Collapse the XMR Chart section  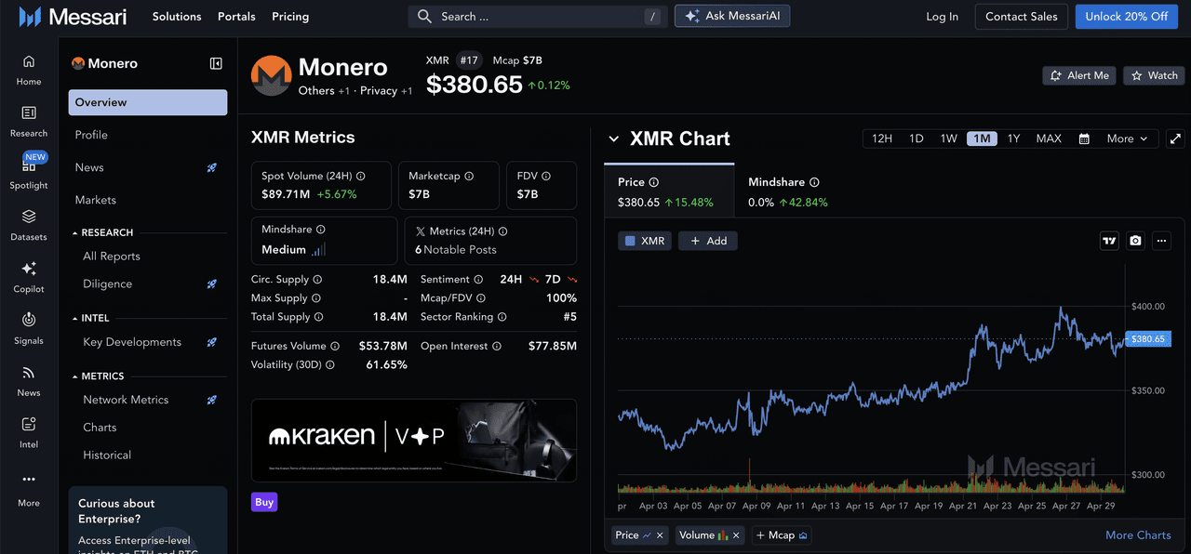[613, 139]
